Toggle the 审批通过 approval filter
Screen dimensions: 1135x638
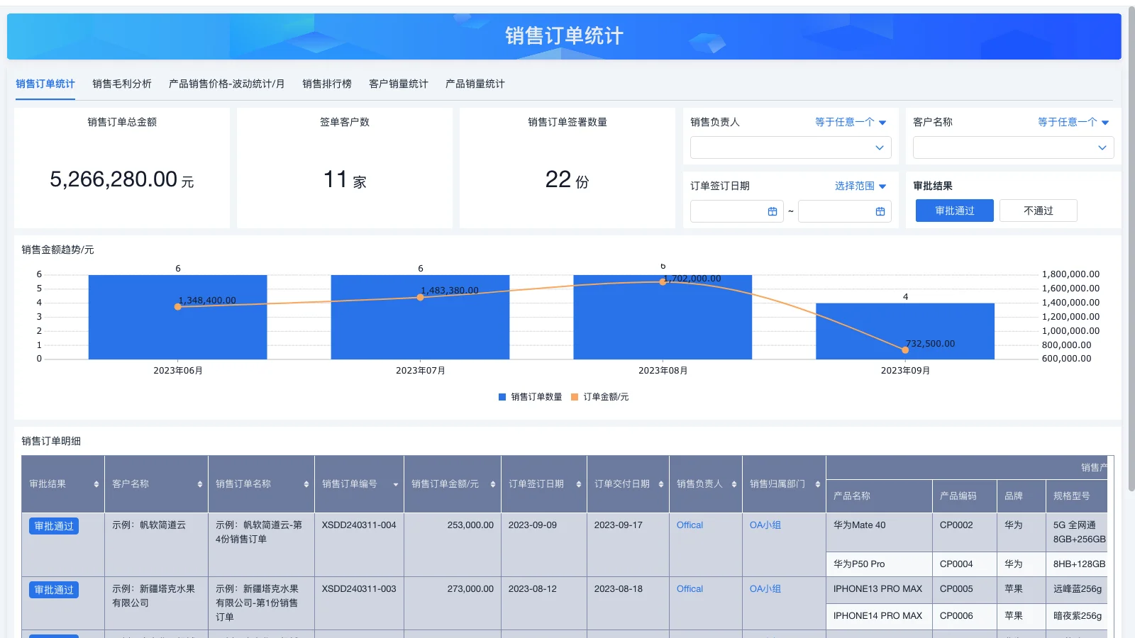(954, 210)
